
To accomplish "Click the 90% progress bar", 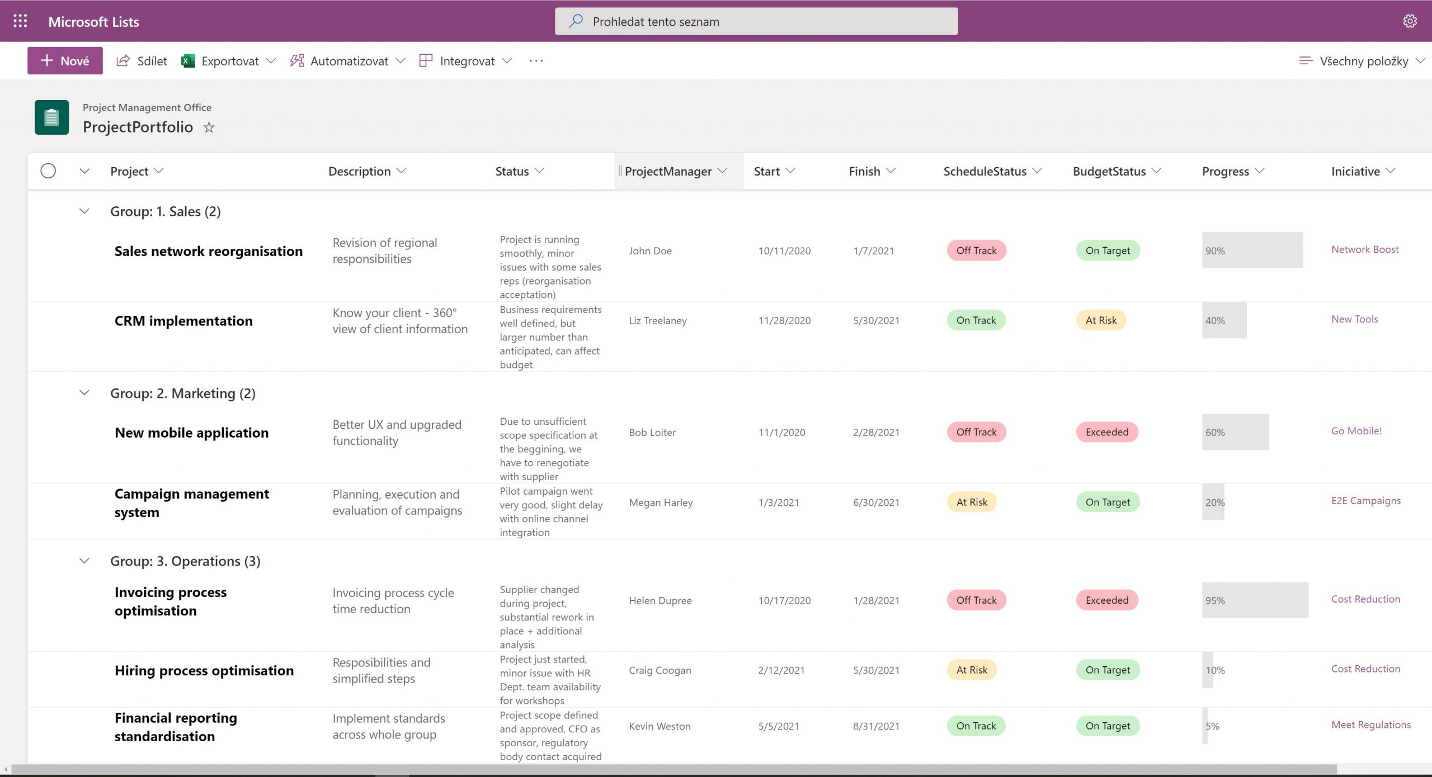I will (1252, 250).
